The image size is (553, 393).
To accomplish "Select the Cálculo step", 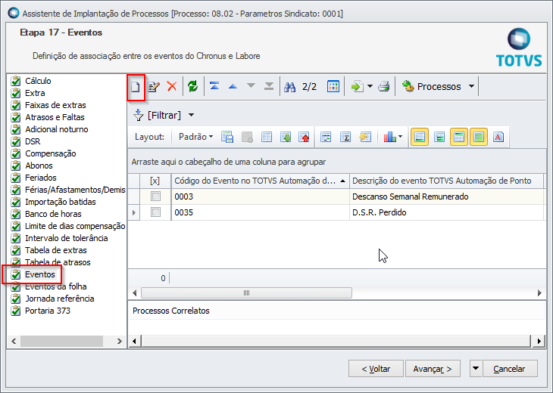I will pyautogui.click(x=38, y=81).
